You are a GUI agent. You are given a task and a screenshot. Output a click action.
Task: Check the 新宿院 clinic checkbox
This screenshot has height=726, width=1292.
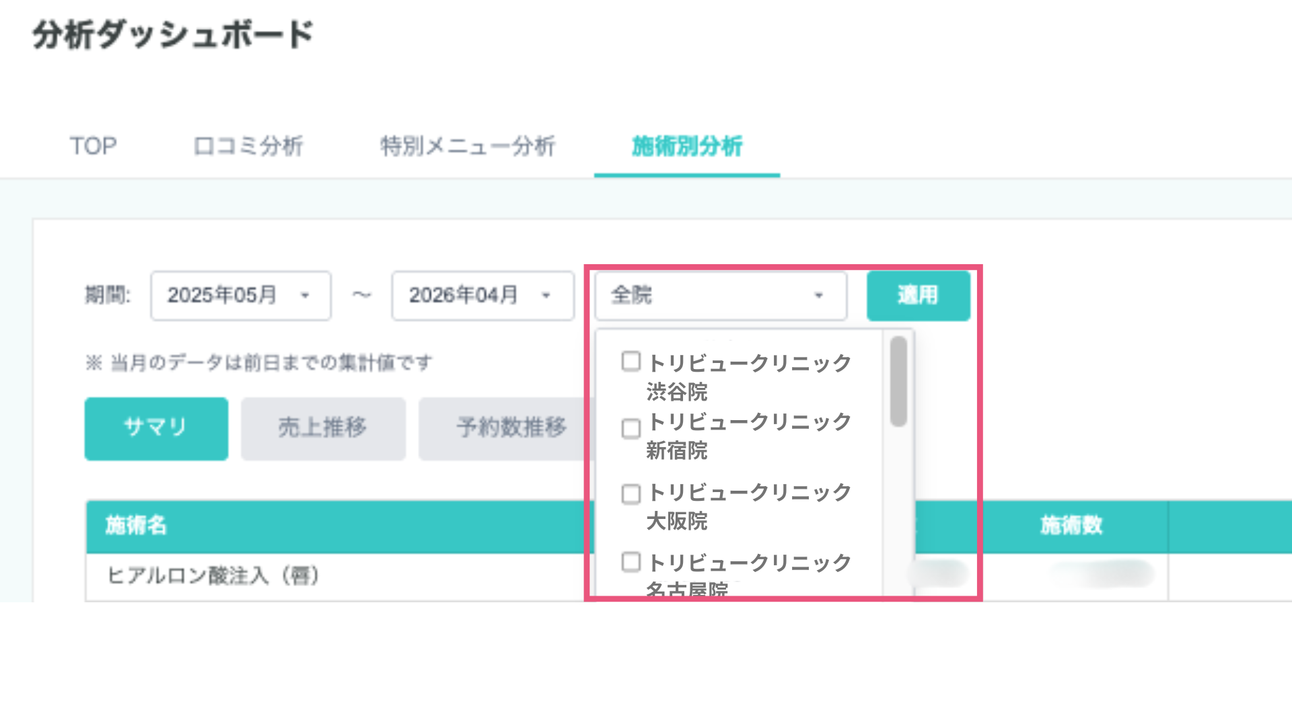tap(631, 428)
